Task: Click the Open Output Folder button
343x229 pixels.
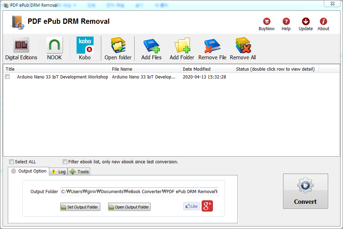Action: click(129, 207)
